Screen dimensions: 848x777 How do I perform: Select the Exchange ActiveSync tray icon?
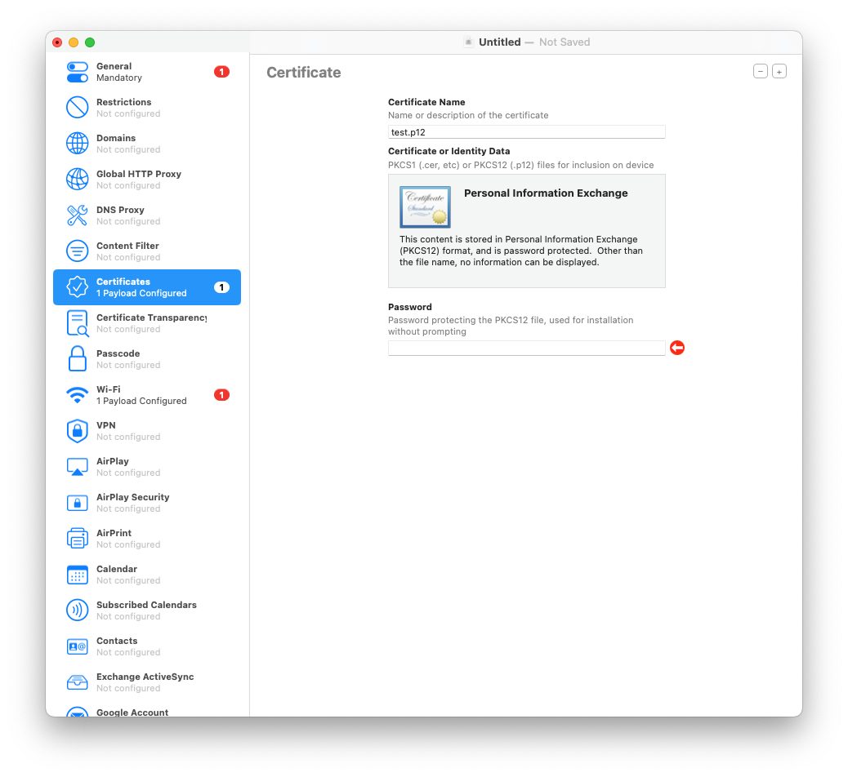(78, 682)
